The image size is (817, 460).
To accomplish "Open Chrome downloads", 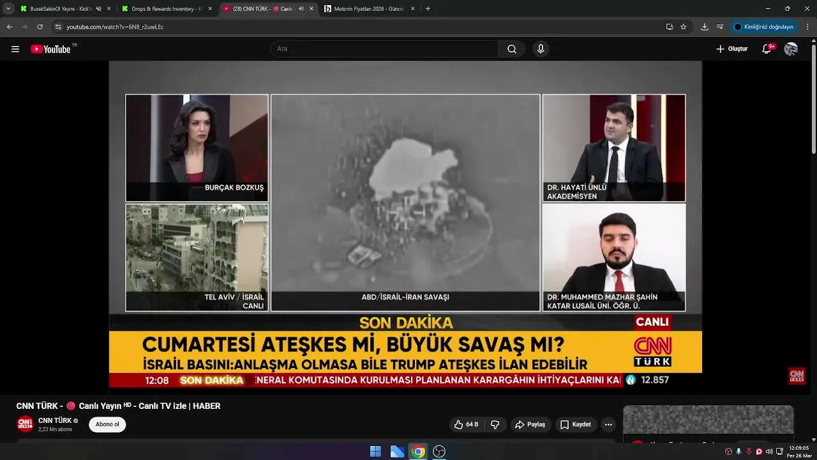I will (705, 27).
